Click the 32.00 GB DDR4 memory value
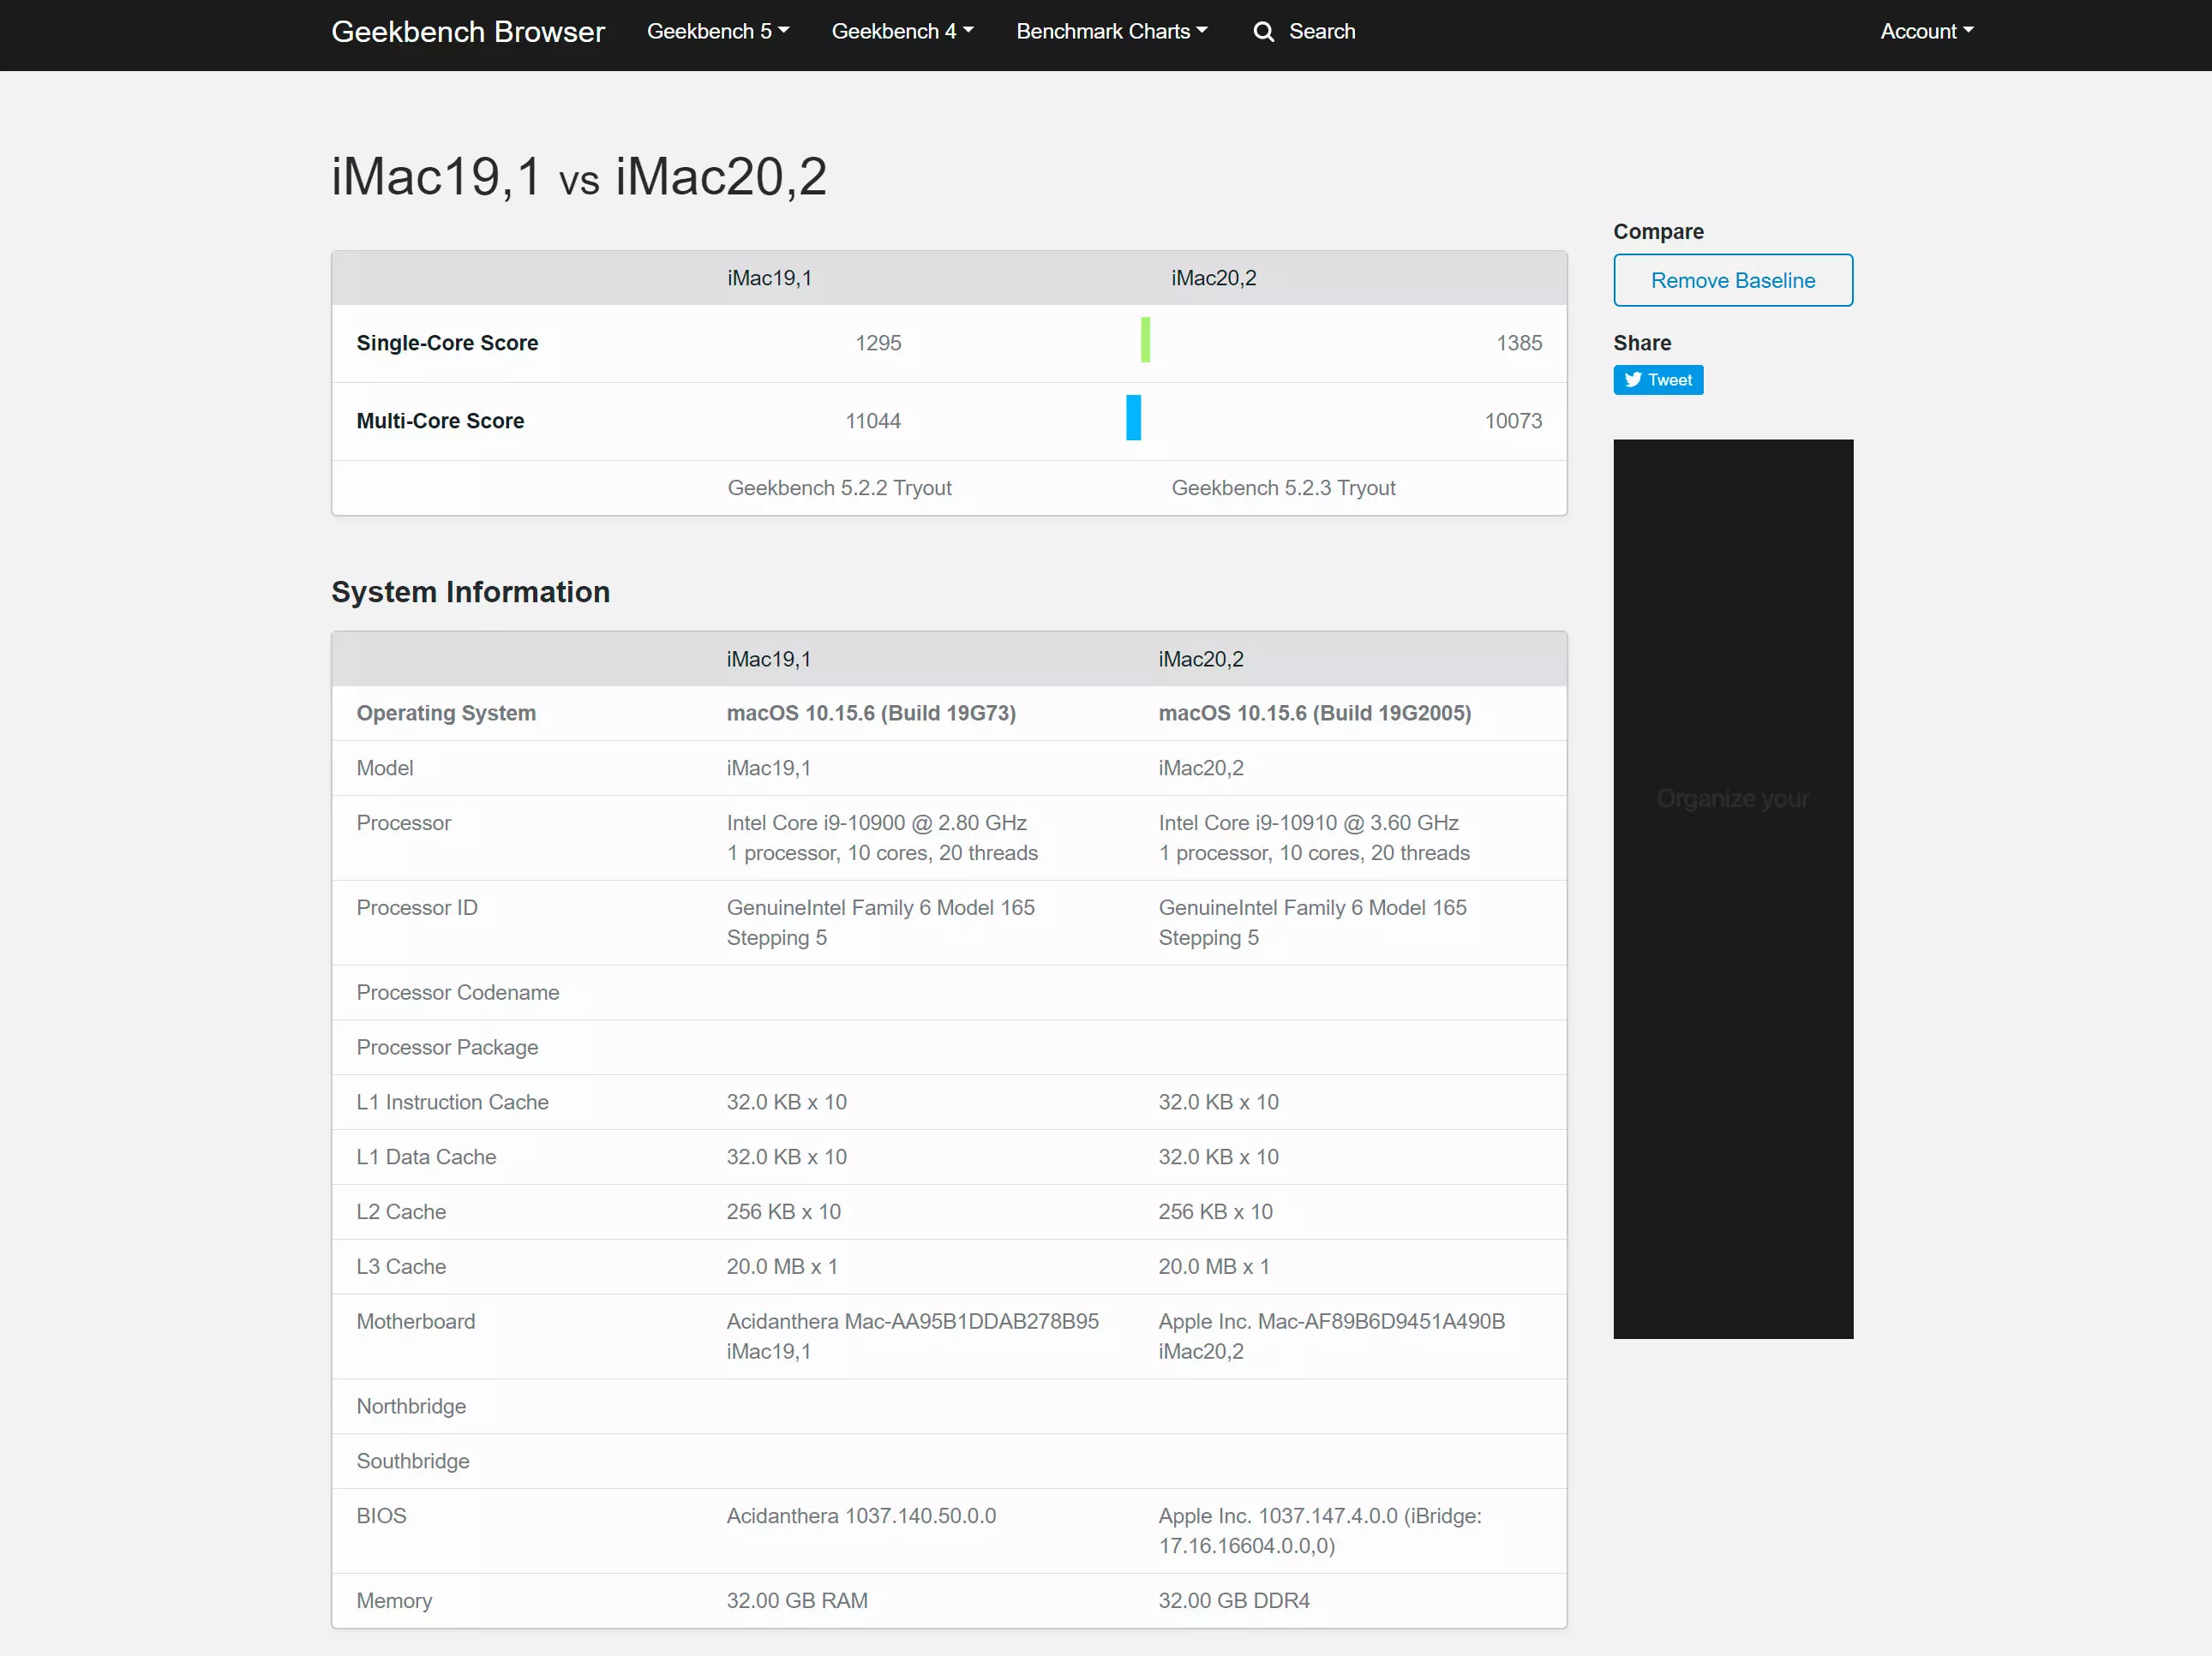This screenshot has width=2212, height=1656. click(x=1233, y=1600)
